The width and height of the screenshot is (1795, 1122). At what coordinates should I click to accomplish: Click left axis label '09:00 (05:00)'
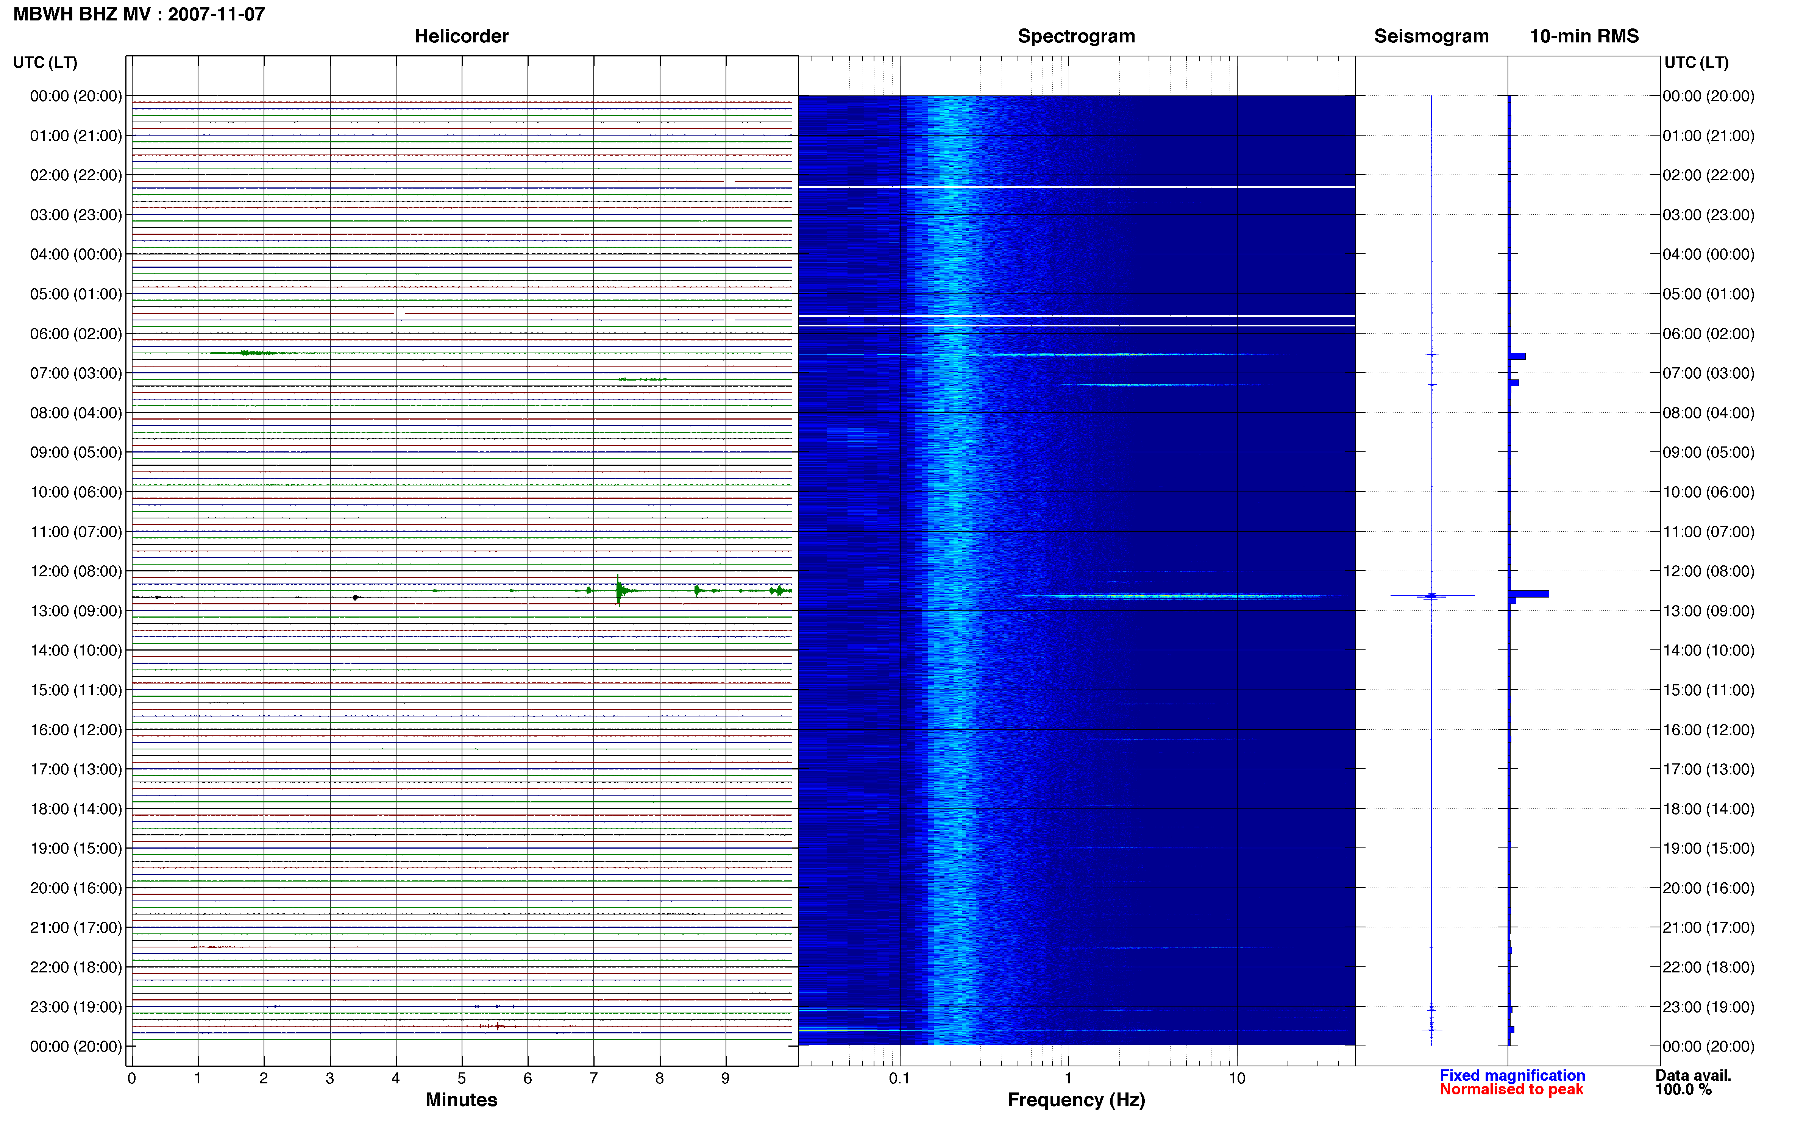coord(76,453)
